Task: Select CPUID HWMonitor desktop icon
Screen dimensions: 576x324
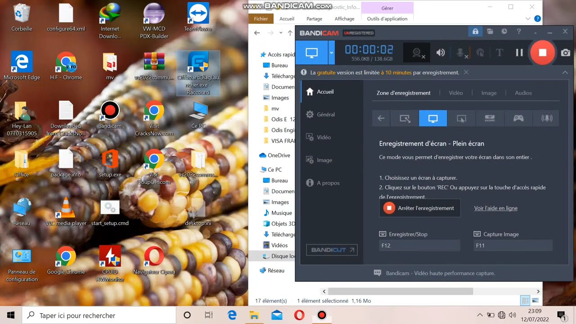Action: [110, 264]
